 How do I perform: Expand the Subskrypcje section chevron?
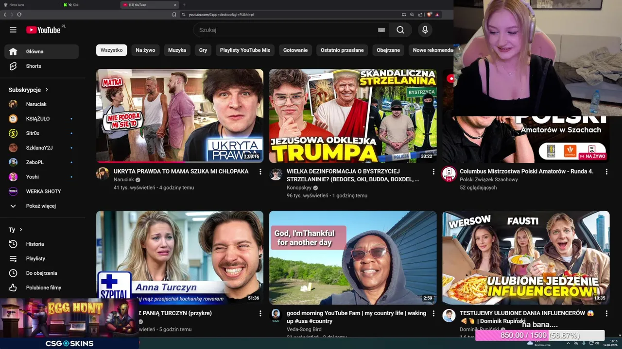click(x=47, y=90)
